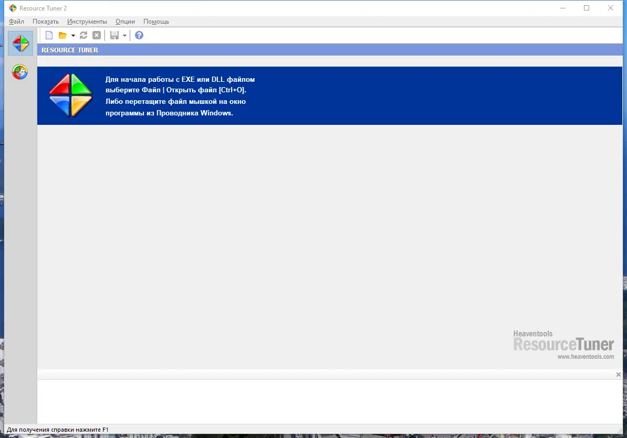627x438 pixels.
Task: Click the www.heaventools.com link
Action: click(586, 357)
